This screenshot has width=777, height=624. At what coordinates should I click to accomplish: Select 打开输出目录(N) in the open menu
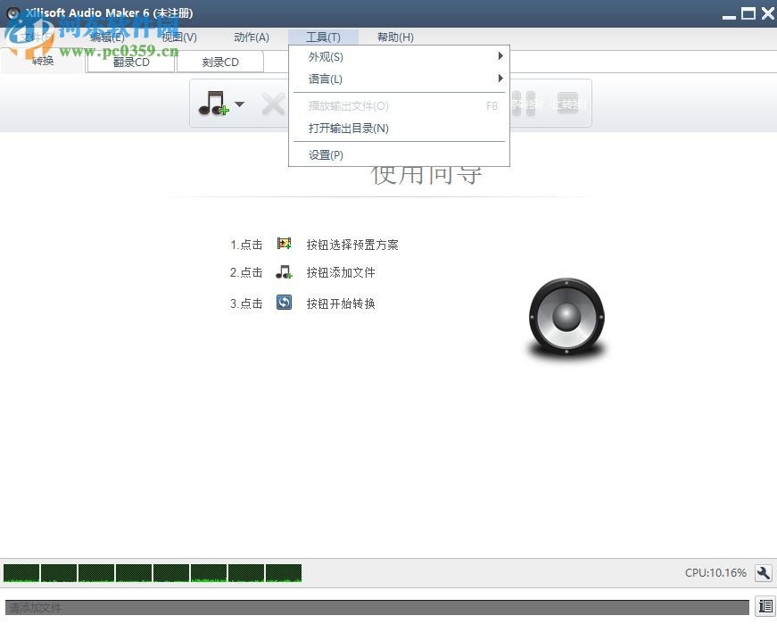pos(347,129)
